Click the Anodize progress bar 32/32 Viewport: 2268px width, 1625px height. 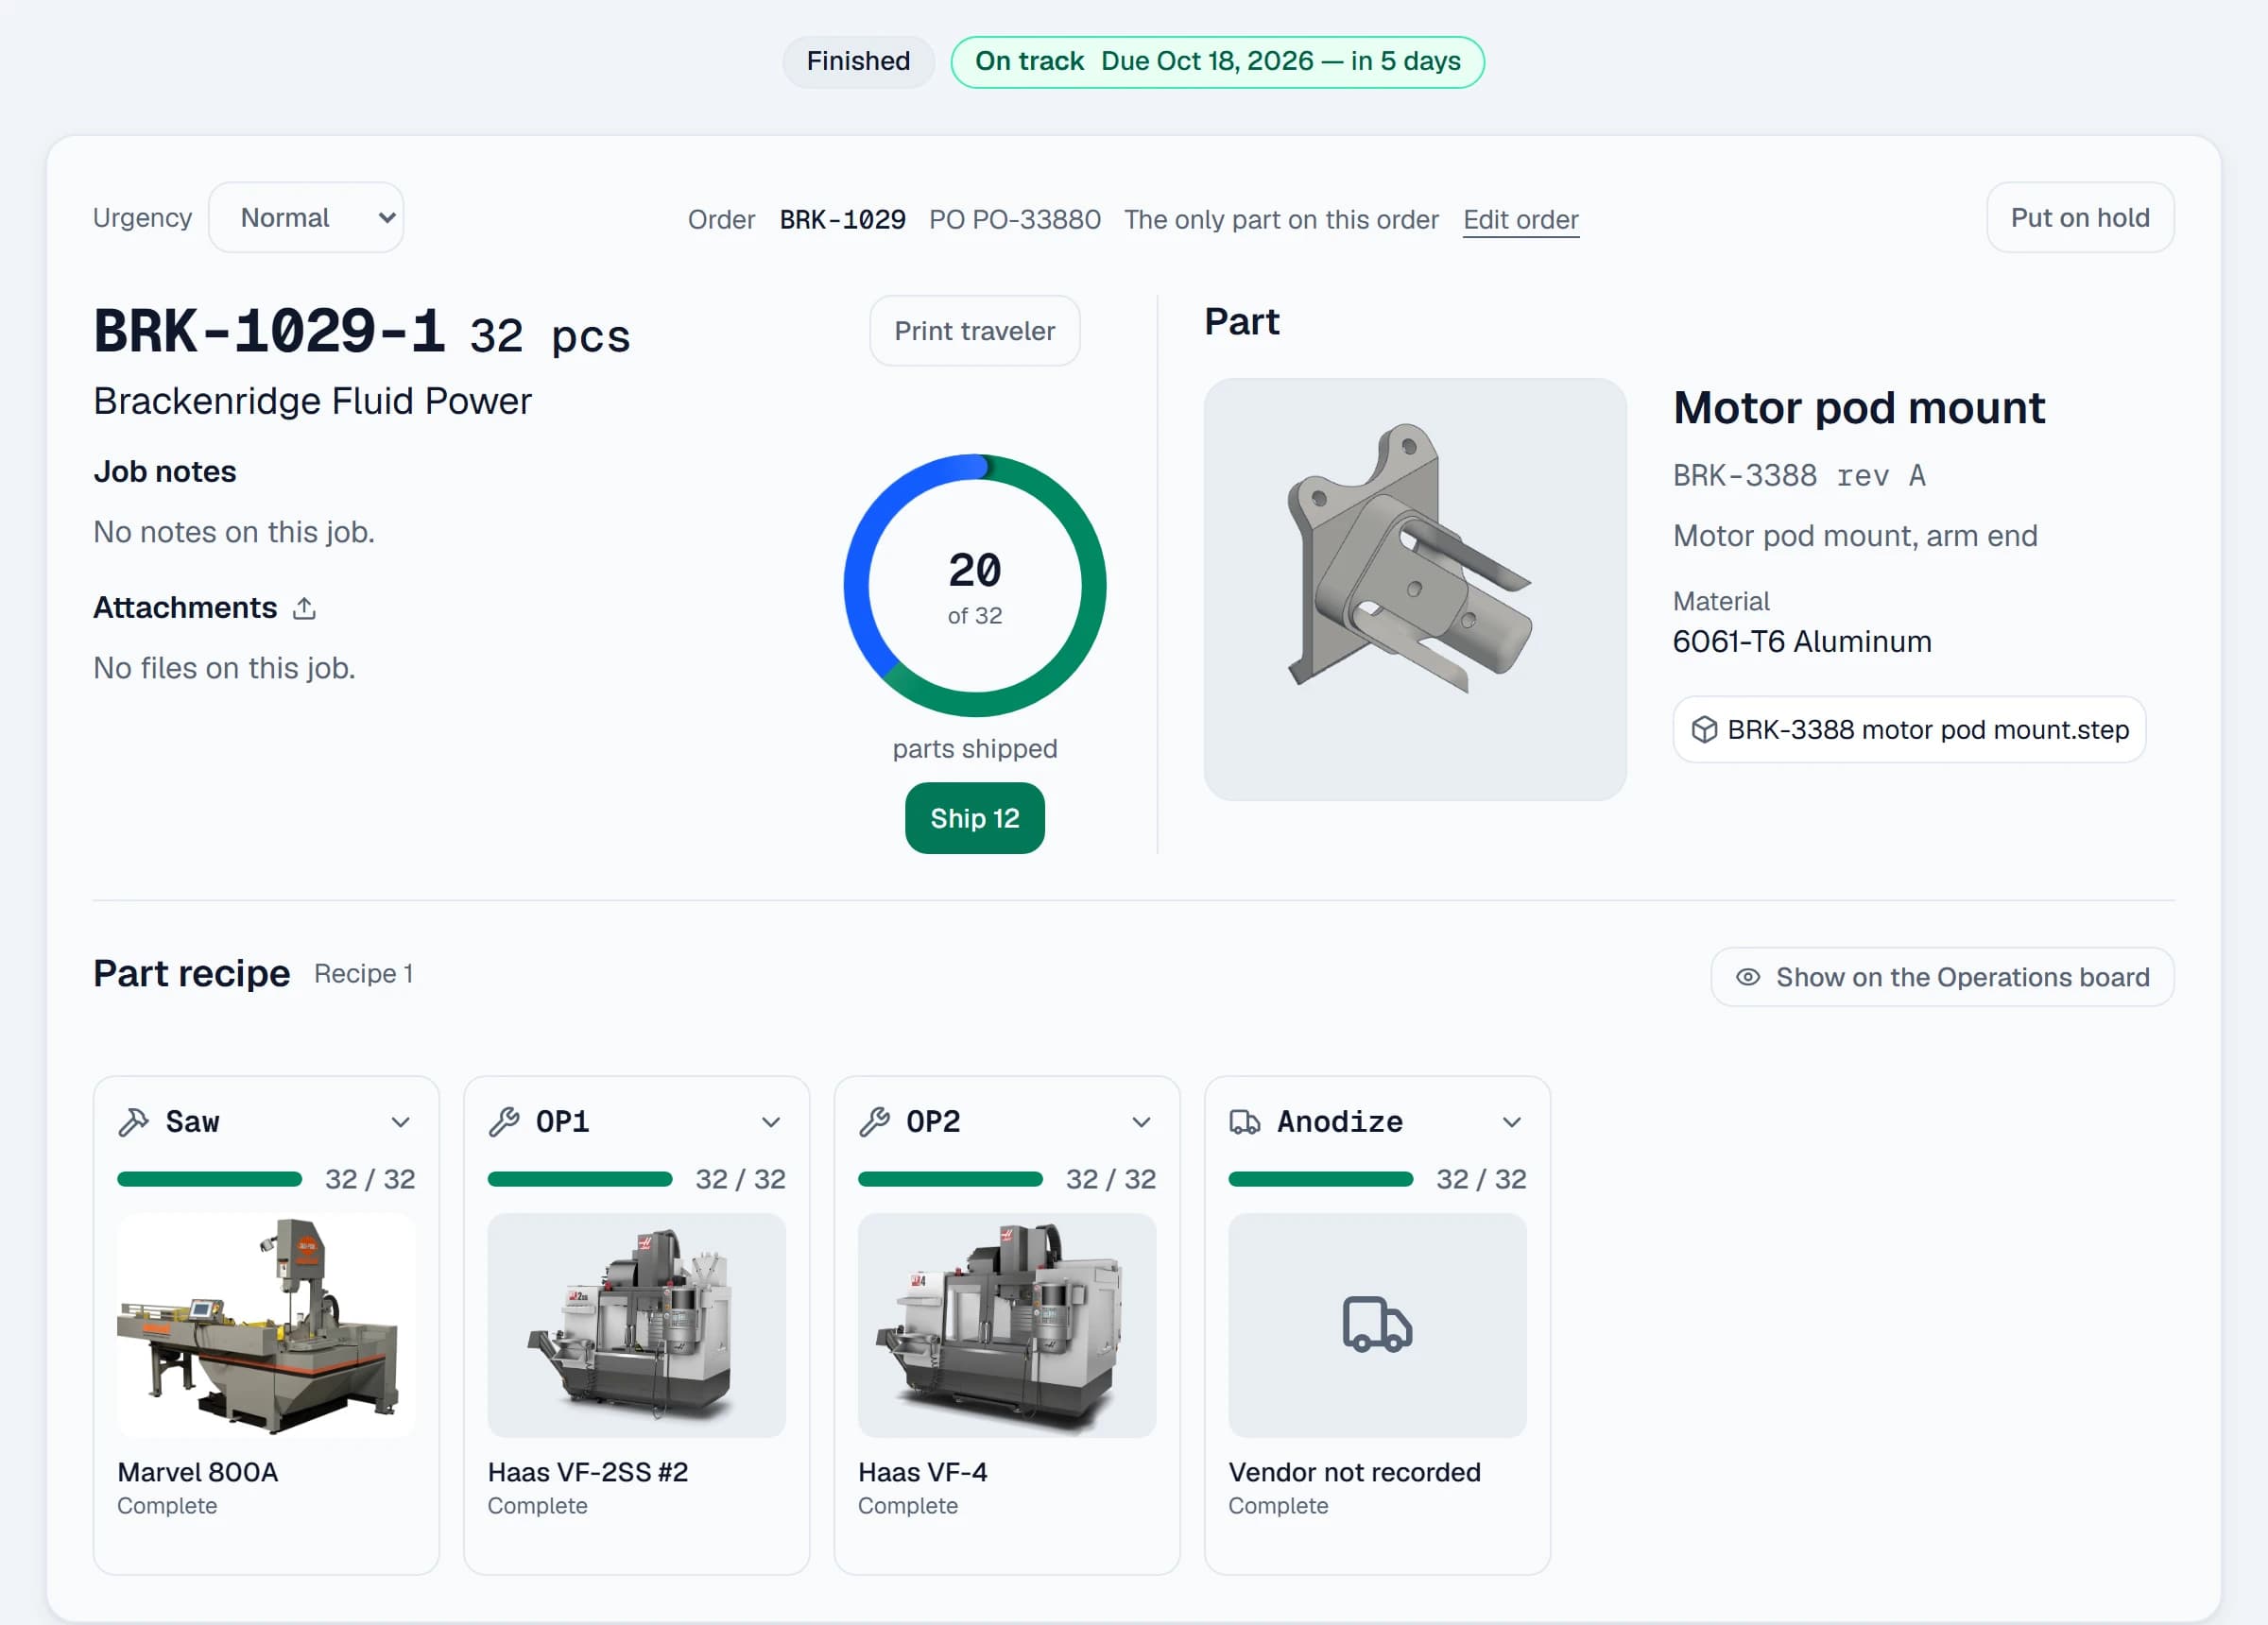(1321, 1179)
